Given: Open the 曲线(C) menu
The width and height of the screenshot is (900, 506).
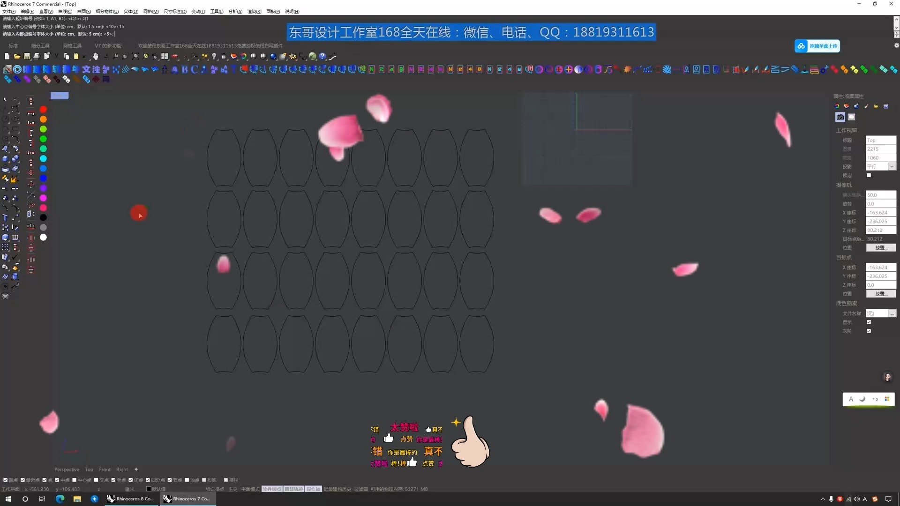Looking at the screenshot, I should coord(65,11).
